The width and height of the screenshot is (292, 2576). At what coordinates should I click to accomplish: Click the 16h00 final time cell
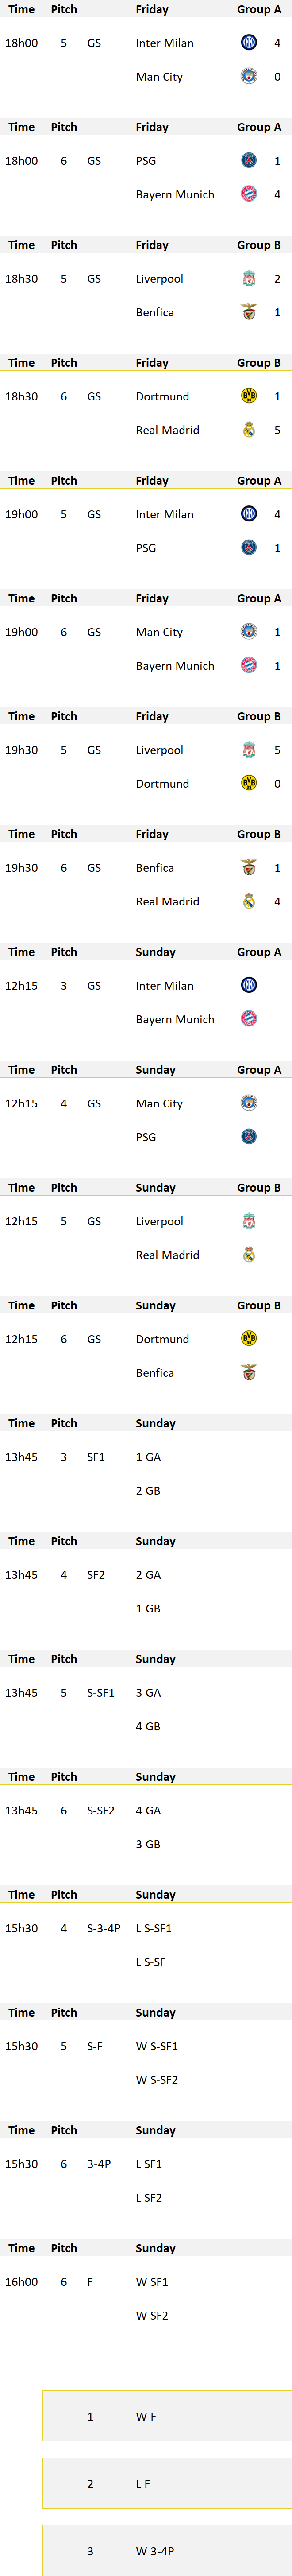[21, 2281]
